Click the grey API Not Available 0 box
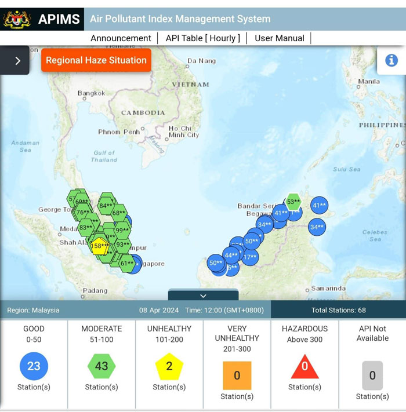This screenshot has height=412, width=406. pyautogui.click(x=372, y=375)
